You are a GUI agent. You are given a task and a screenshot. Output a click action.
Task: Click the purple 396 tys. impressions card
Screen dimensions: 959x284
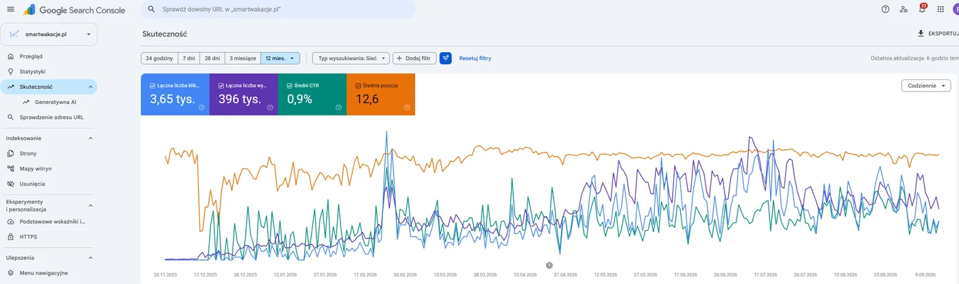point(244,94)
